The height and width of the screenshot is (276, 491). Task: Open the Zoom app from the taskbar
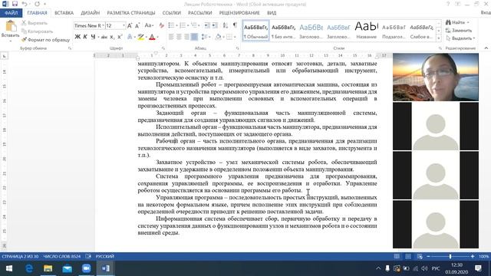pyautogui.click(x=87, y=268)
